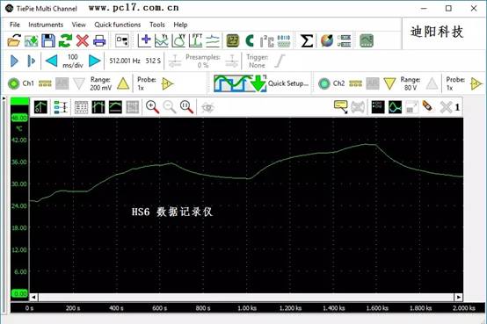The image size is (487, 324).
Task: Open the Quick functions menu
Action: pyautogui.click(x=118, y=25)
